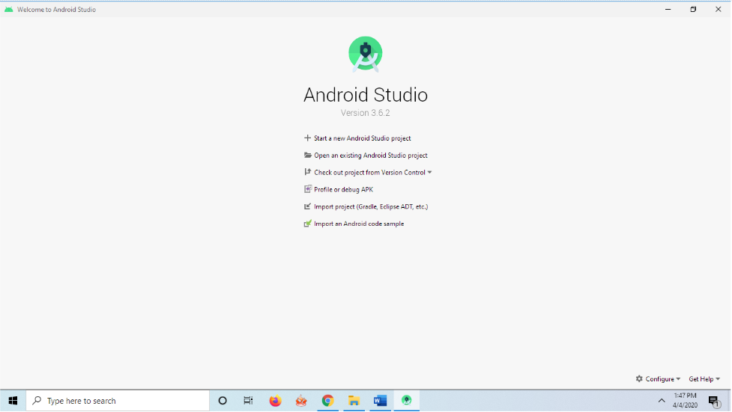Select Import project (Gradle, Eclipse ADT, etc.)
732x412 pixels.
(x=371, y=207)
